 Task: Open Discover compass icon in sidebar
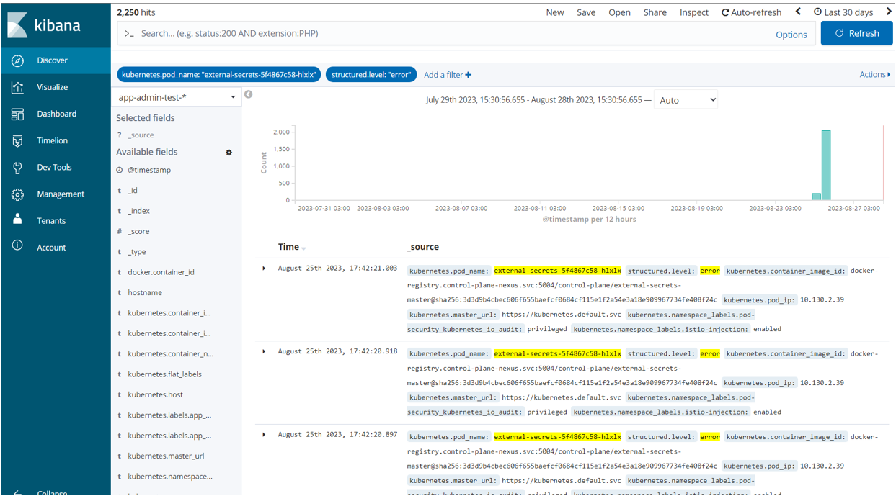tap(17, 60)
